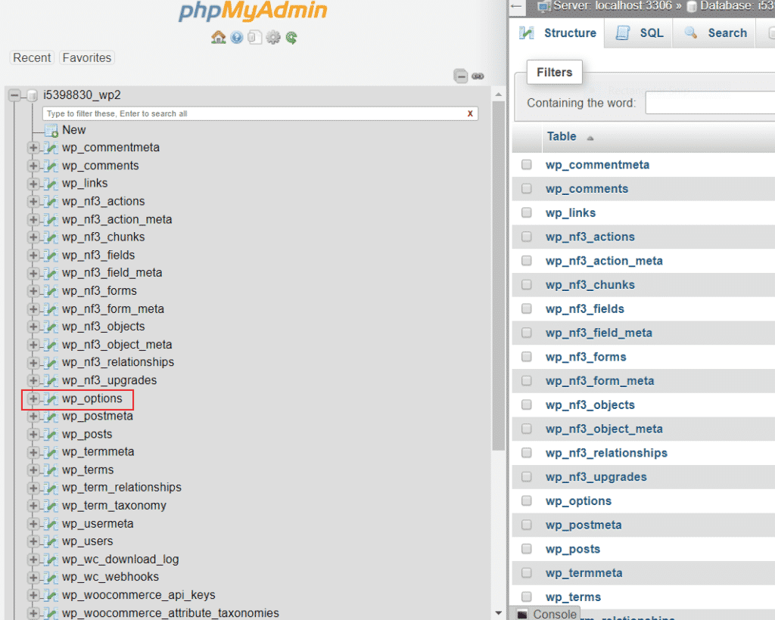
Task: Click New to create a table
Action: tap(74, 130)
